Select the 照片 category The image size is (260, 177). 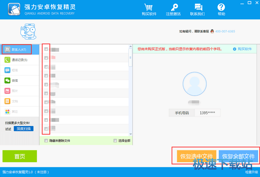coord(19,91)
